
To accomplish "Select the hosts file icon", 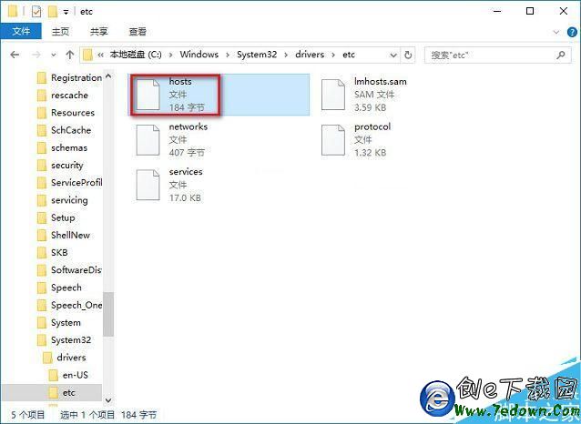I will point(148,95).
